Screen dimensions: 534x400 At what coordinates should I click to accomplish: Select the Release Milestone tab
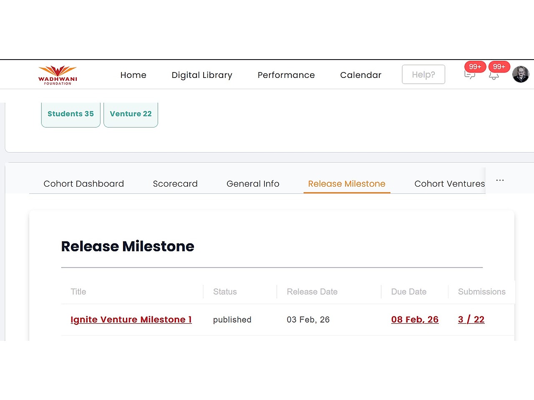click(x=347, y=184)
